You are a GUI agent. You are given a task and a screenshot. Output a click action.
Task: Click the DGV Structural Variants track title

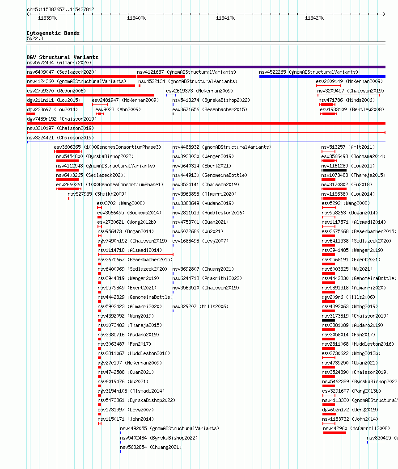point(63,57)
